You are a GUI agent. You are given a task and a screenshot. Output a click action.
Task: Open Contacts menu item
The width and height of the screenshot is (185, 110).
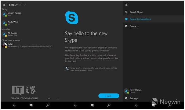pyautogui.click(x=153, y=26)
